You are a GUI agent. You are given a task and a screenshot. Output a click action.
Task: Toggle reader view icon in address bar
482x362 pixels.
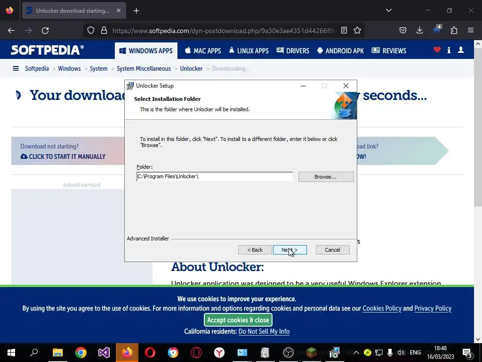tap(344, 31)
